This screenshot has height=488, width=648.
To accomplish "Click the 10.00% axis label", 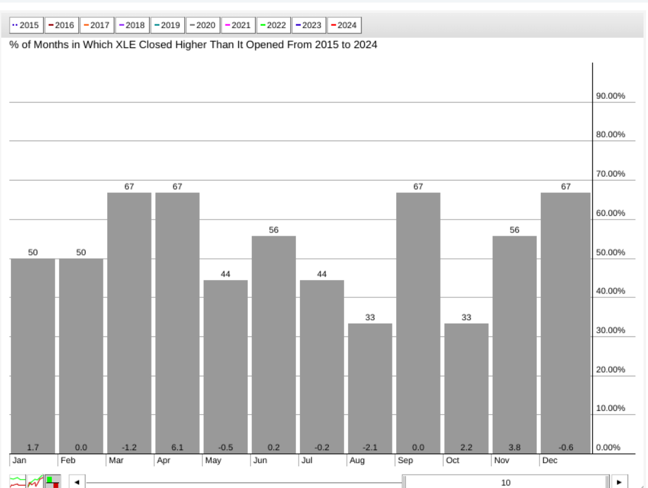I will tap(610, 408).
